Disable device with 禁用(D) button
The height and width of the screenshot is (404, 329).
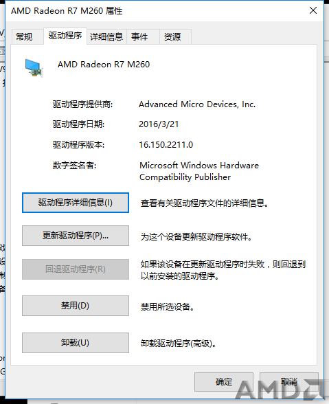coord(76,306)
